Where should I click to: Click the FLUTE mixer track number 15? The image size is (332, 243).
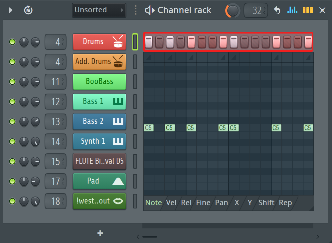[56, 161]
